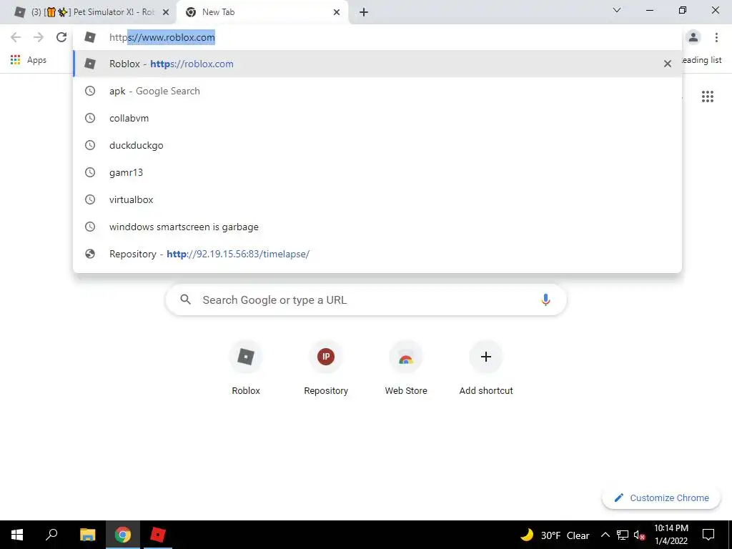
Task: Switch to the New Tab tab
Action: point(262,12)
